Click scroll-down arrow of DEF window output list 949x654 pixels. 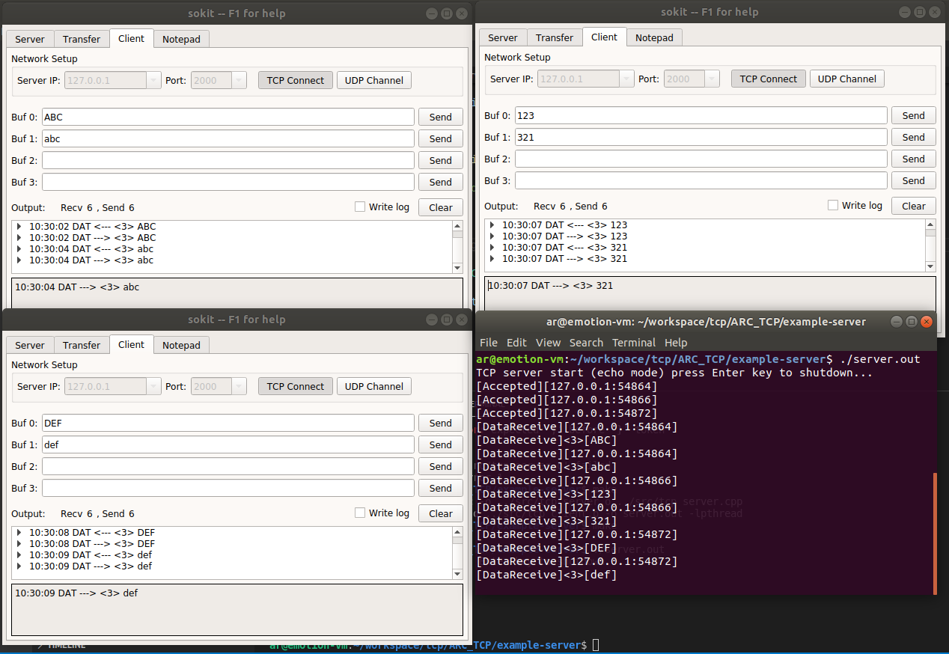(457, 574)
